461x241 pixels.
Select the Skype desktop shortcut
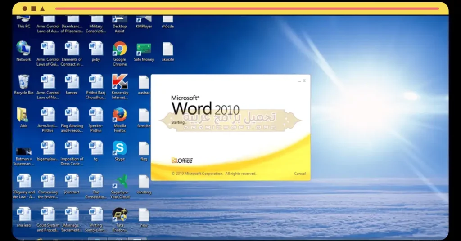pos(120,148)
